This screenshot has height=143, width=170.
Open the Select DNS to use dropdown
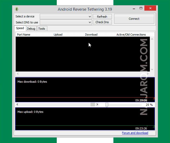pos(66,22)
